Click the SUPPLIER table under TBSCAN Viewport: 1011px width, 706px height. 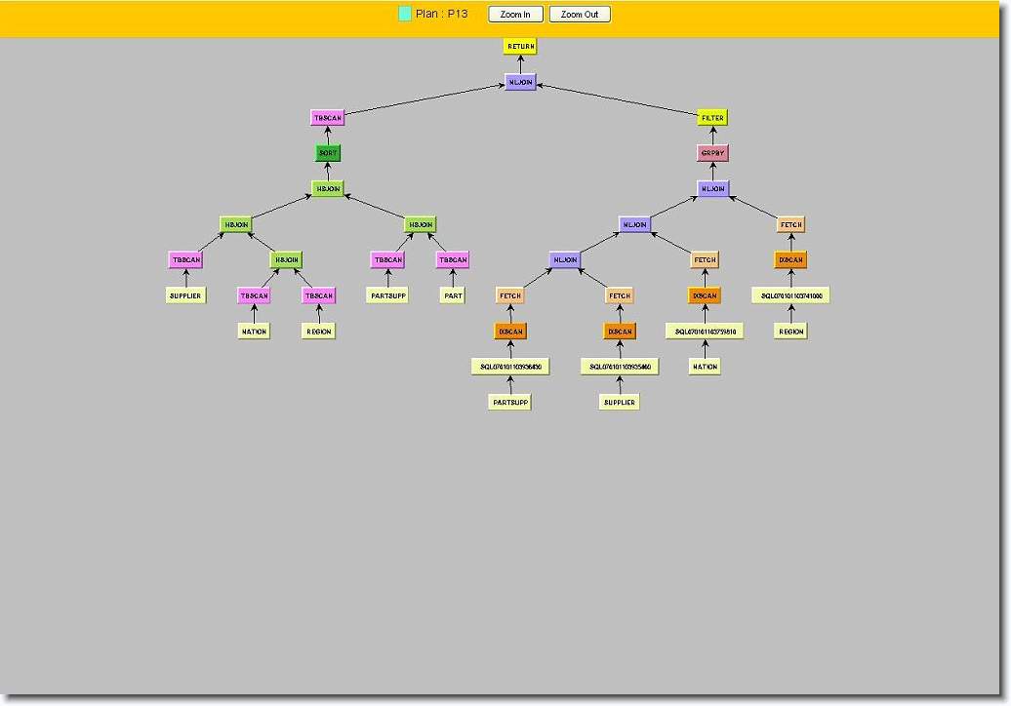pos(185,295)
